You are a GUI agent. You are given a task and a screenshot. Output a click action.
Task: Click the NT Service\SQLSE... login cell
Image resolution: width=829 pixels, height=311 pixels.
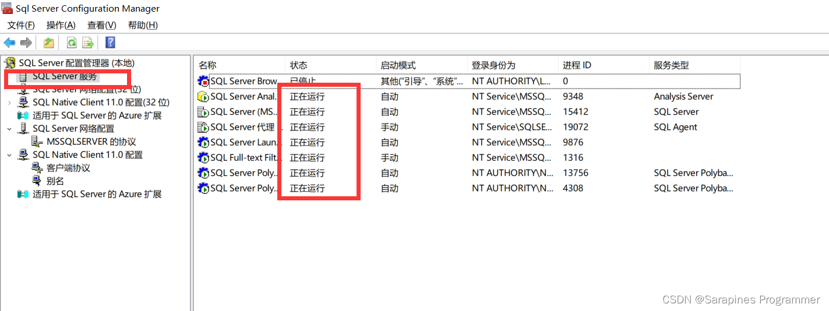[x=511, y=127]
